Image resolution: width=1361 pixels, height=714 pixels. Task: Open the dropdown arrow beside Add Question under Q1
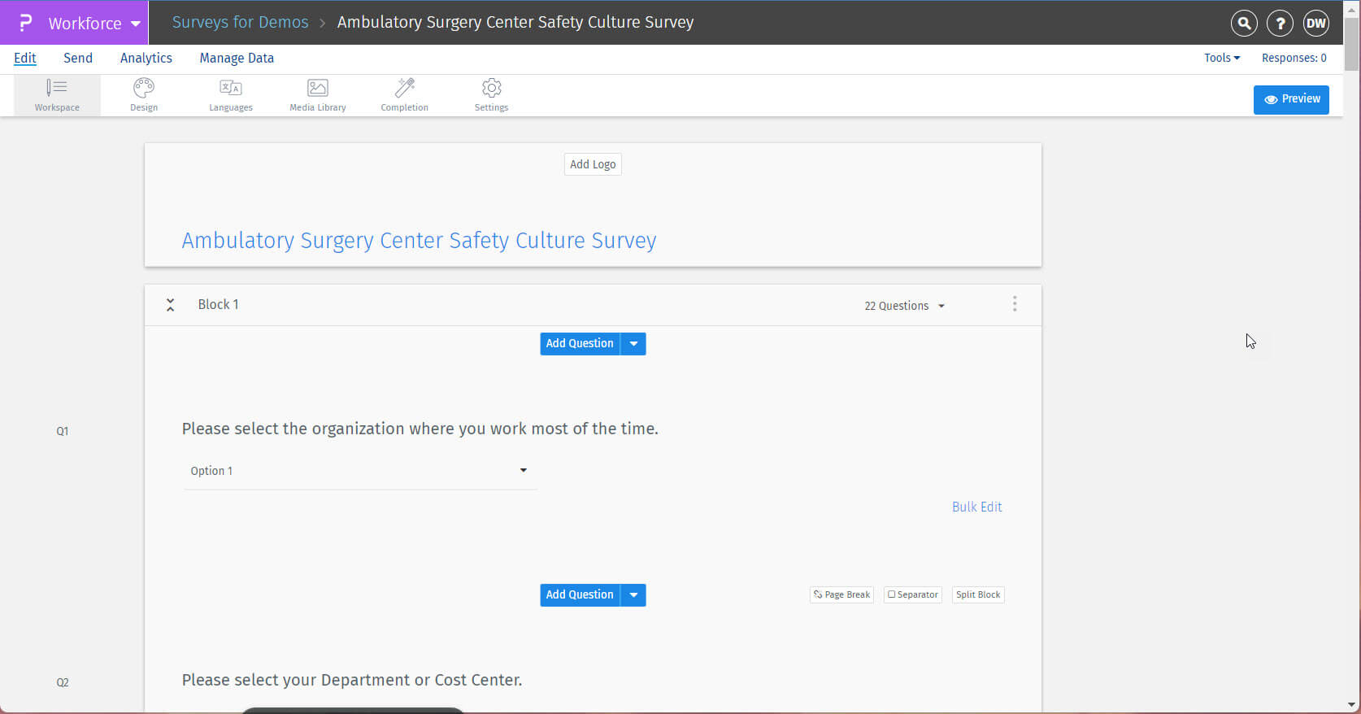click(x=633, y=595)
